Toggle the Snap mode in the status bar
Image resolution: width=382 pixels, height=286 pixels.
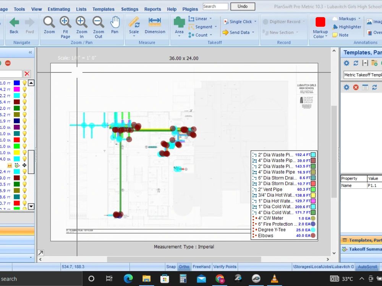[x=171, y=267]
